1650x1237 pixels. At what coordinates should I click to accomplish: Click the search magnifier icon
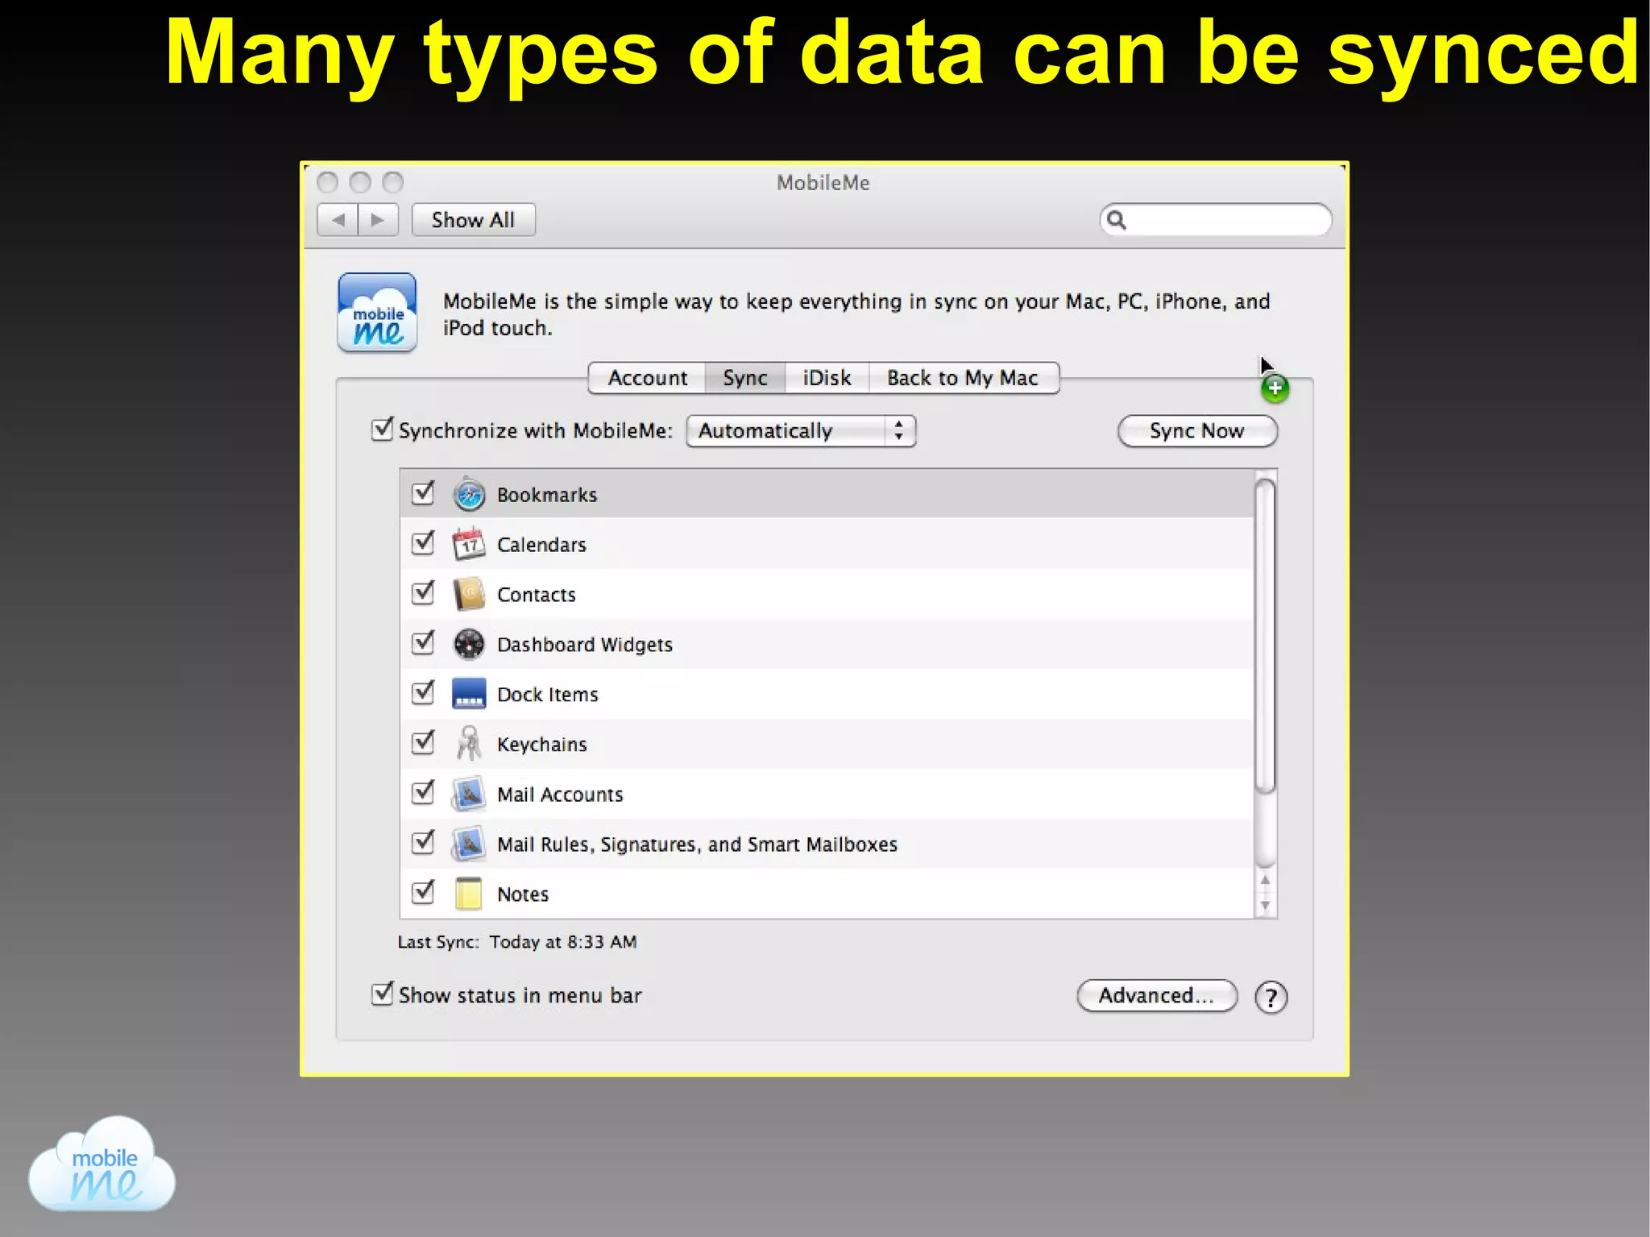pos(1116,220)
